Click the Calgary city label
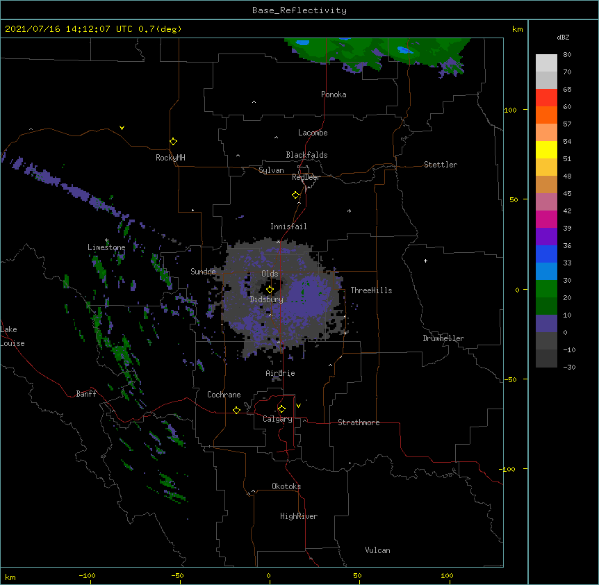 pos(277,419)
